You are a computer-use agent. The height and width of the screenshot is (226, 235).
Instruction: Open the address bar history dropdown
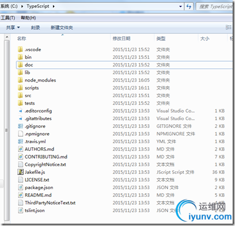click(180, 6)
